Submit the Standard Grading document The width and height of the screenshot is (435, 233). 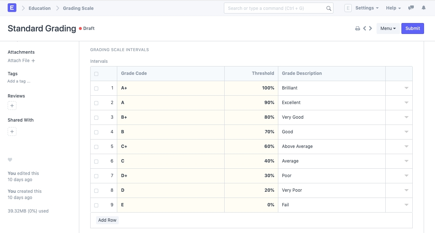(x=412, y=28)
